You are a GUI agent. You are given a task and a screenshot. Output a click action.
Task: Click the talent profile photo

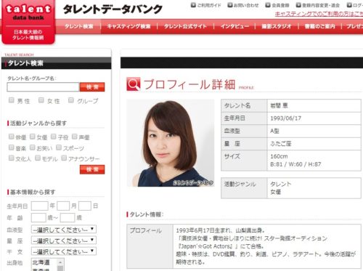(171, 143)
